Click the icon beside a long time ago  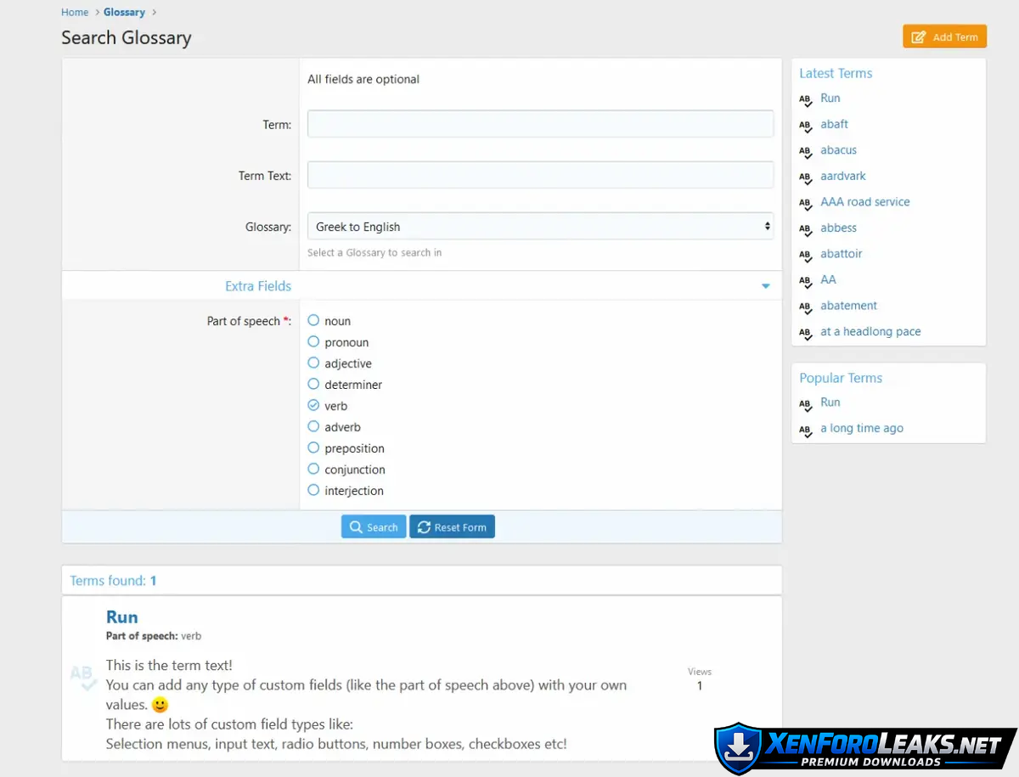pyautogui.click(x=806, y=430)
